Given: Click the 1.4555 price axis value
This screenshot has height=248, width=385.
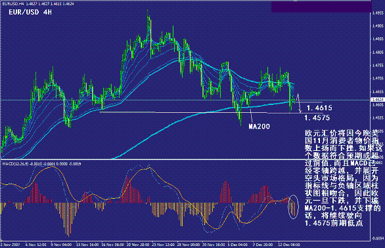Looking at the screenshot, I should tap(378, 118).
